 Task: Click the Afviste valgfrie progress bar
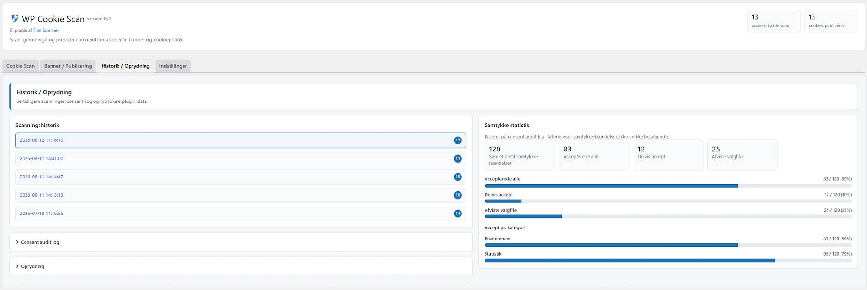[x=668, y=216]
